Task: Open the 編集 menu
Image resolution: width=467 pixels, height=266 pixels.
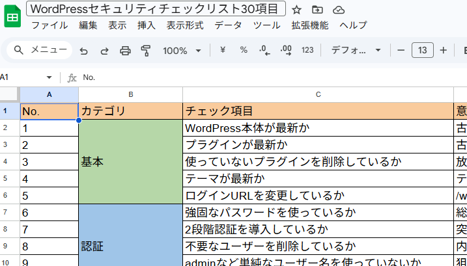Action: pyautogui.click(x=88, y=25)
